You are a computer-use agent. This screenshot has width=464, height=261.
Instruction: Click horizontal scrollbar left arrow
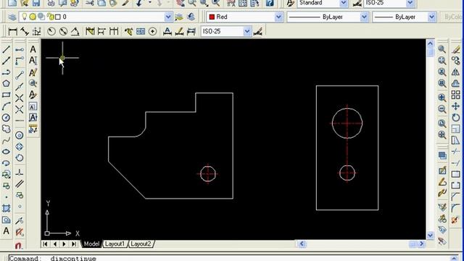(302, 244)
